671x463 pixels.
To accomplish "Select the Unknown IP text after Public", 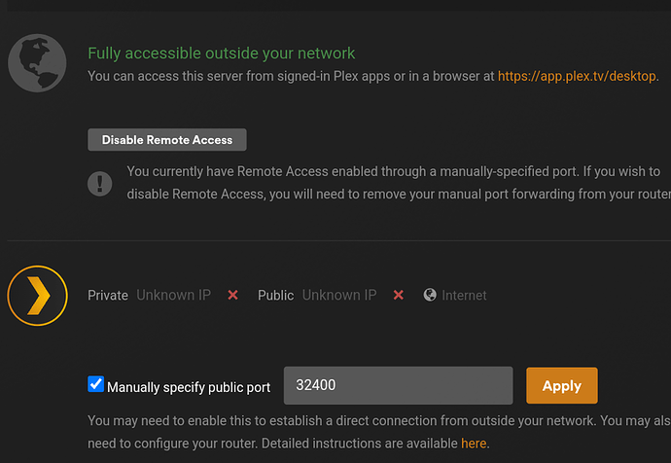I will tap(339, 295).
